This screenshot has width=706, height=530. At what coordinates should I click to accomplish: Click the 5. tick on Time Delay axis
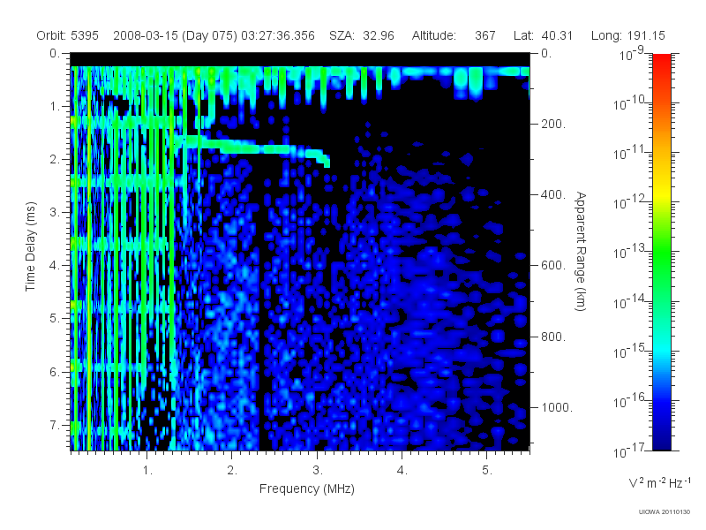[x=55, y=319]
